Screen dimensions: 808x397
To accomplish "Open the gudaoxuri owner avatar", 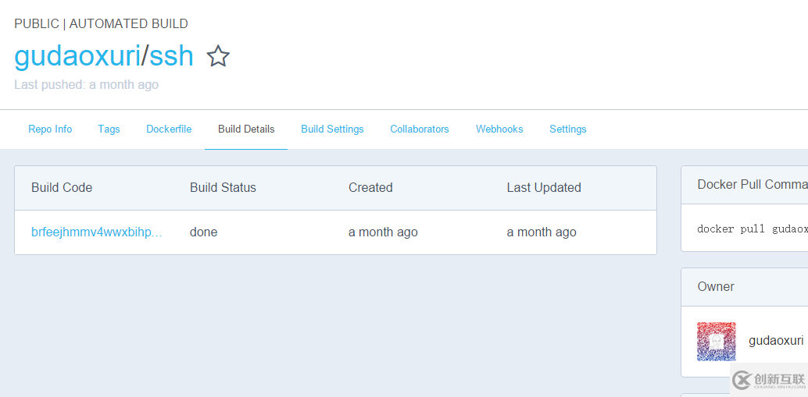I will (717, 342).
